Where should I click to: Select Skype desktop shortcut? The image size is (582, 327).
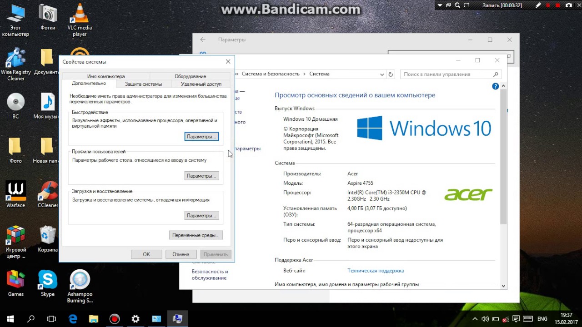(47, 284)
